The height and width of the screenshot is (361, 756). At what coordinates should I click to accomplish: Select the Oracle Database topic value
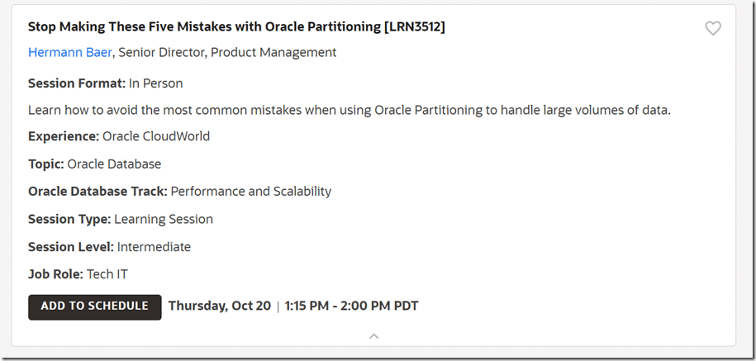(x=114, y=164)
